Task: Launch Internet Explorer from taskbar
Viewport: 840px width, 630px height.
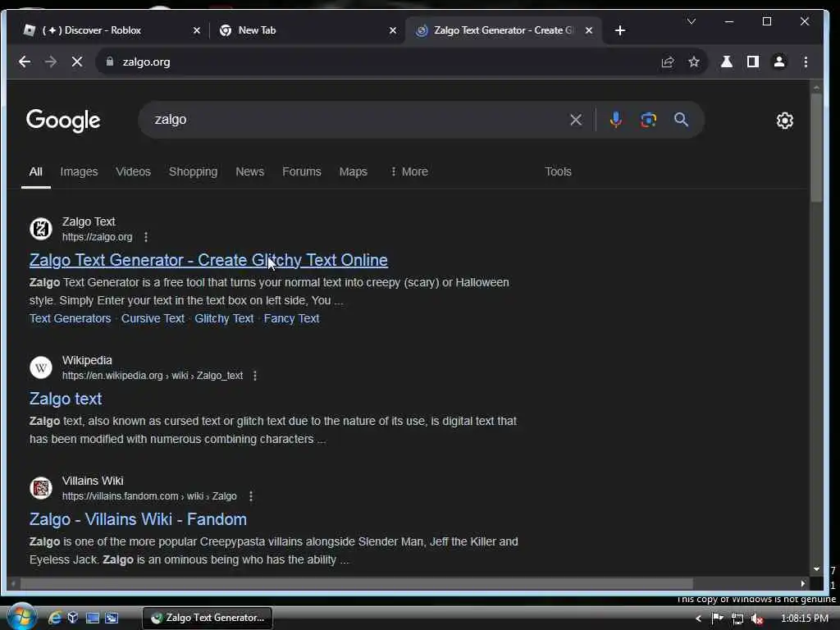Action: [x=55, y=618]
